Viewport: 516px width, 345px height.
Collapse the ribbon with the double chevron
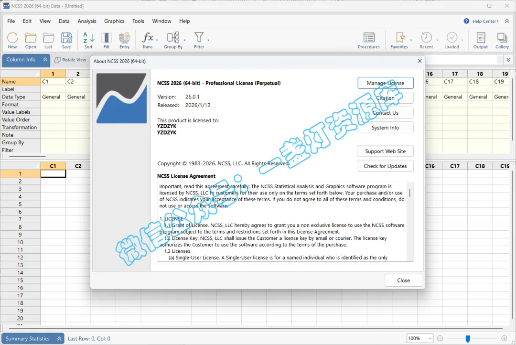tap(507, 21)
